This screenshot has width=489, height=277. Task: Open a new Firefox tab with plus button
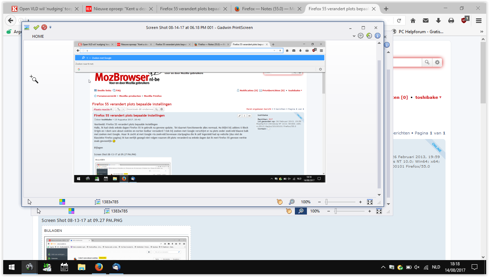point(386,9)
